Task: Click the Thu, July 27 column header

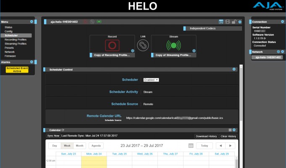Action: (171, 154)
